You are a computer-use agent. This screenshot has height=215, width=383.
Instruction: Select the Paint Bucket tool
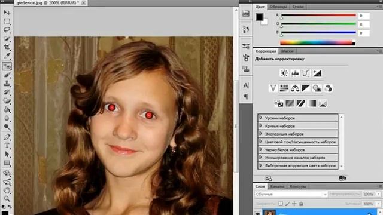[x=7, y=109]
